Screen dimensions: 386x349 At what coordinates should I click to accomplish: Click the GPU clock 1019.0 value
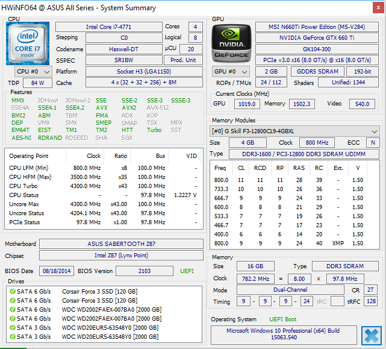247,104
